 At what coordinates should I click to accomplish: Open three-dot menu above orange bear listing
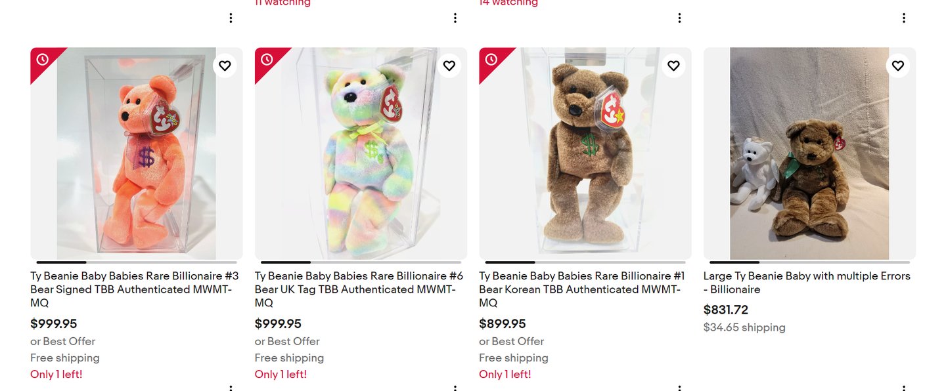coord(231,18)
